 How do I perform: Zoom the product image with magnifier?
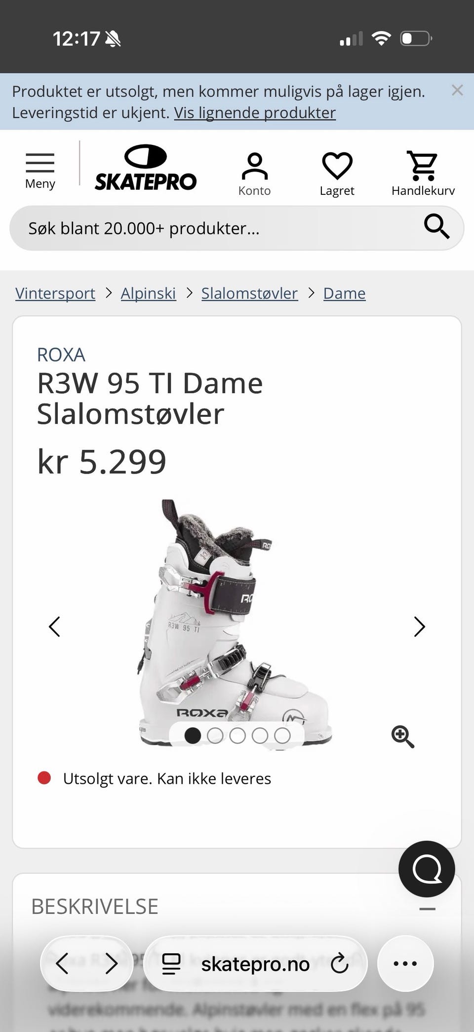click(x=402, y=737)
